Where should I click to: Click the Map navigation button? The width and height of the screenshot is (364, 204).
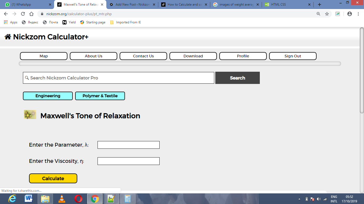click(44, 56)
